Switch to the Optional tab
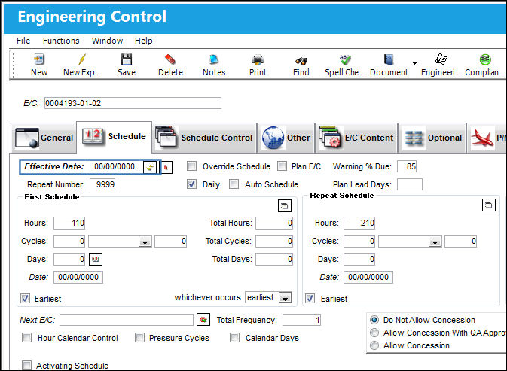507x371 pixels. 432,138
